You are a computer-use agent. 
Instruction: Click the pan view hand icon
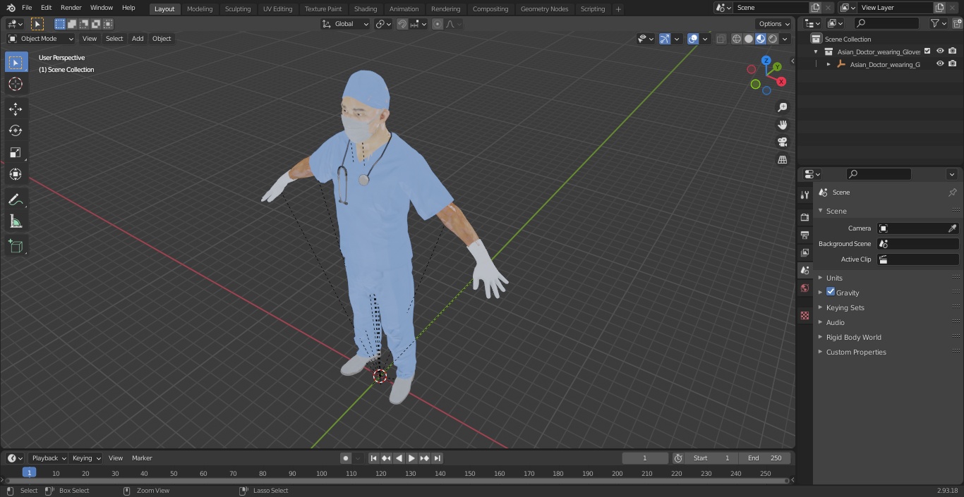pyautogui.click(x=782, y=125)
